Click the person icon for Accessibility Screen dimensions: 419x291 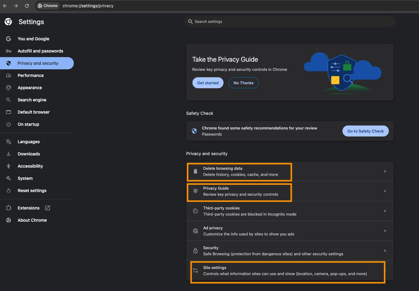click(x=9, y=166)
